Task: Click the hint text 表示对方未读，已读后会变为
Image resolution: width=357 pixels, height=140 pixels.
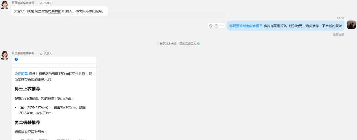Action: point(178,43)
